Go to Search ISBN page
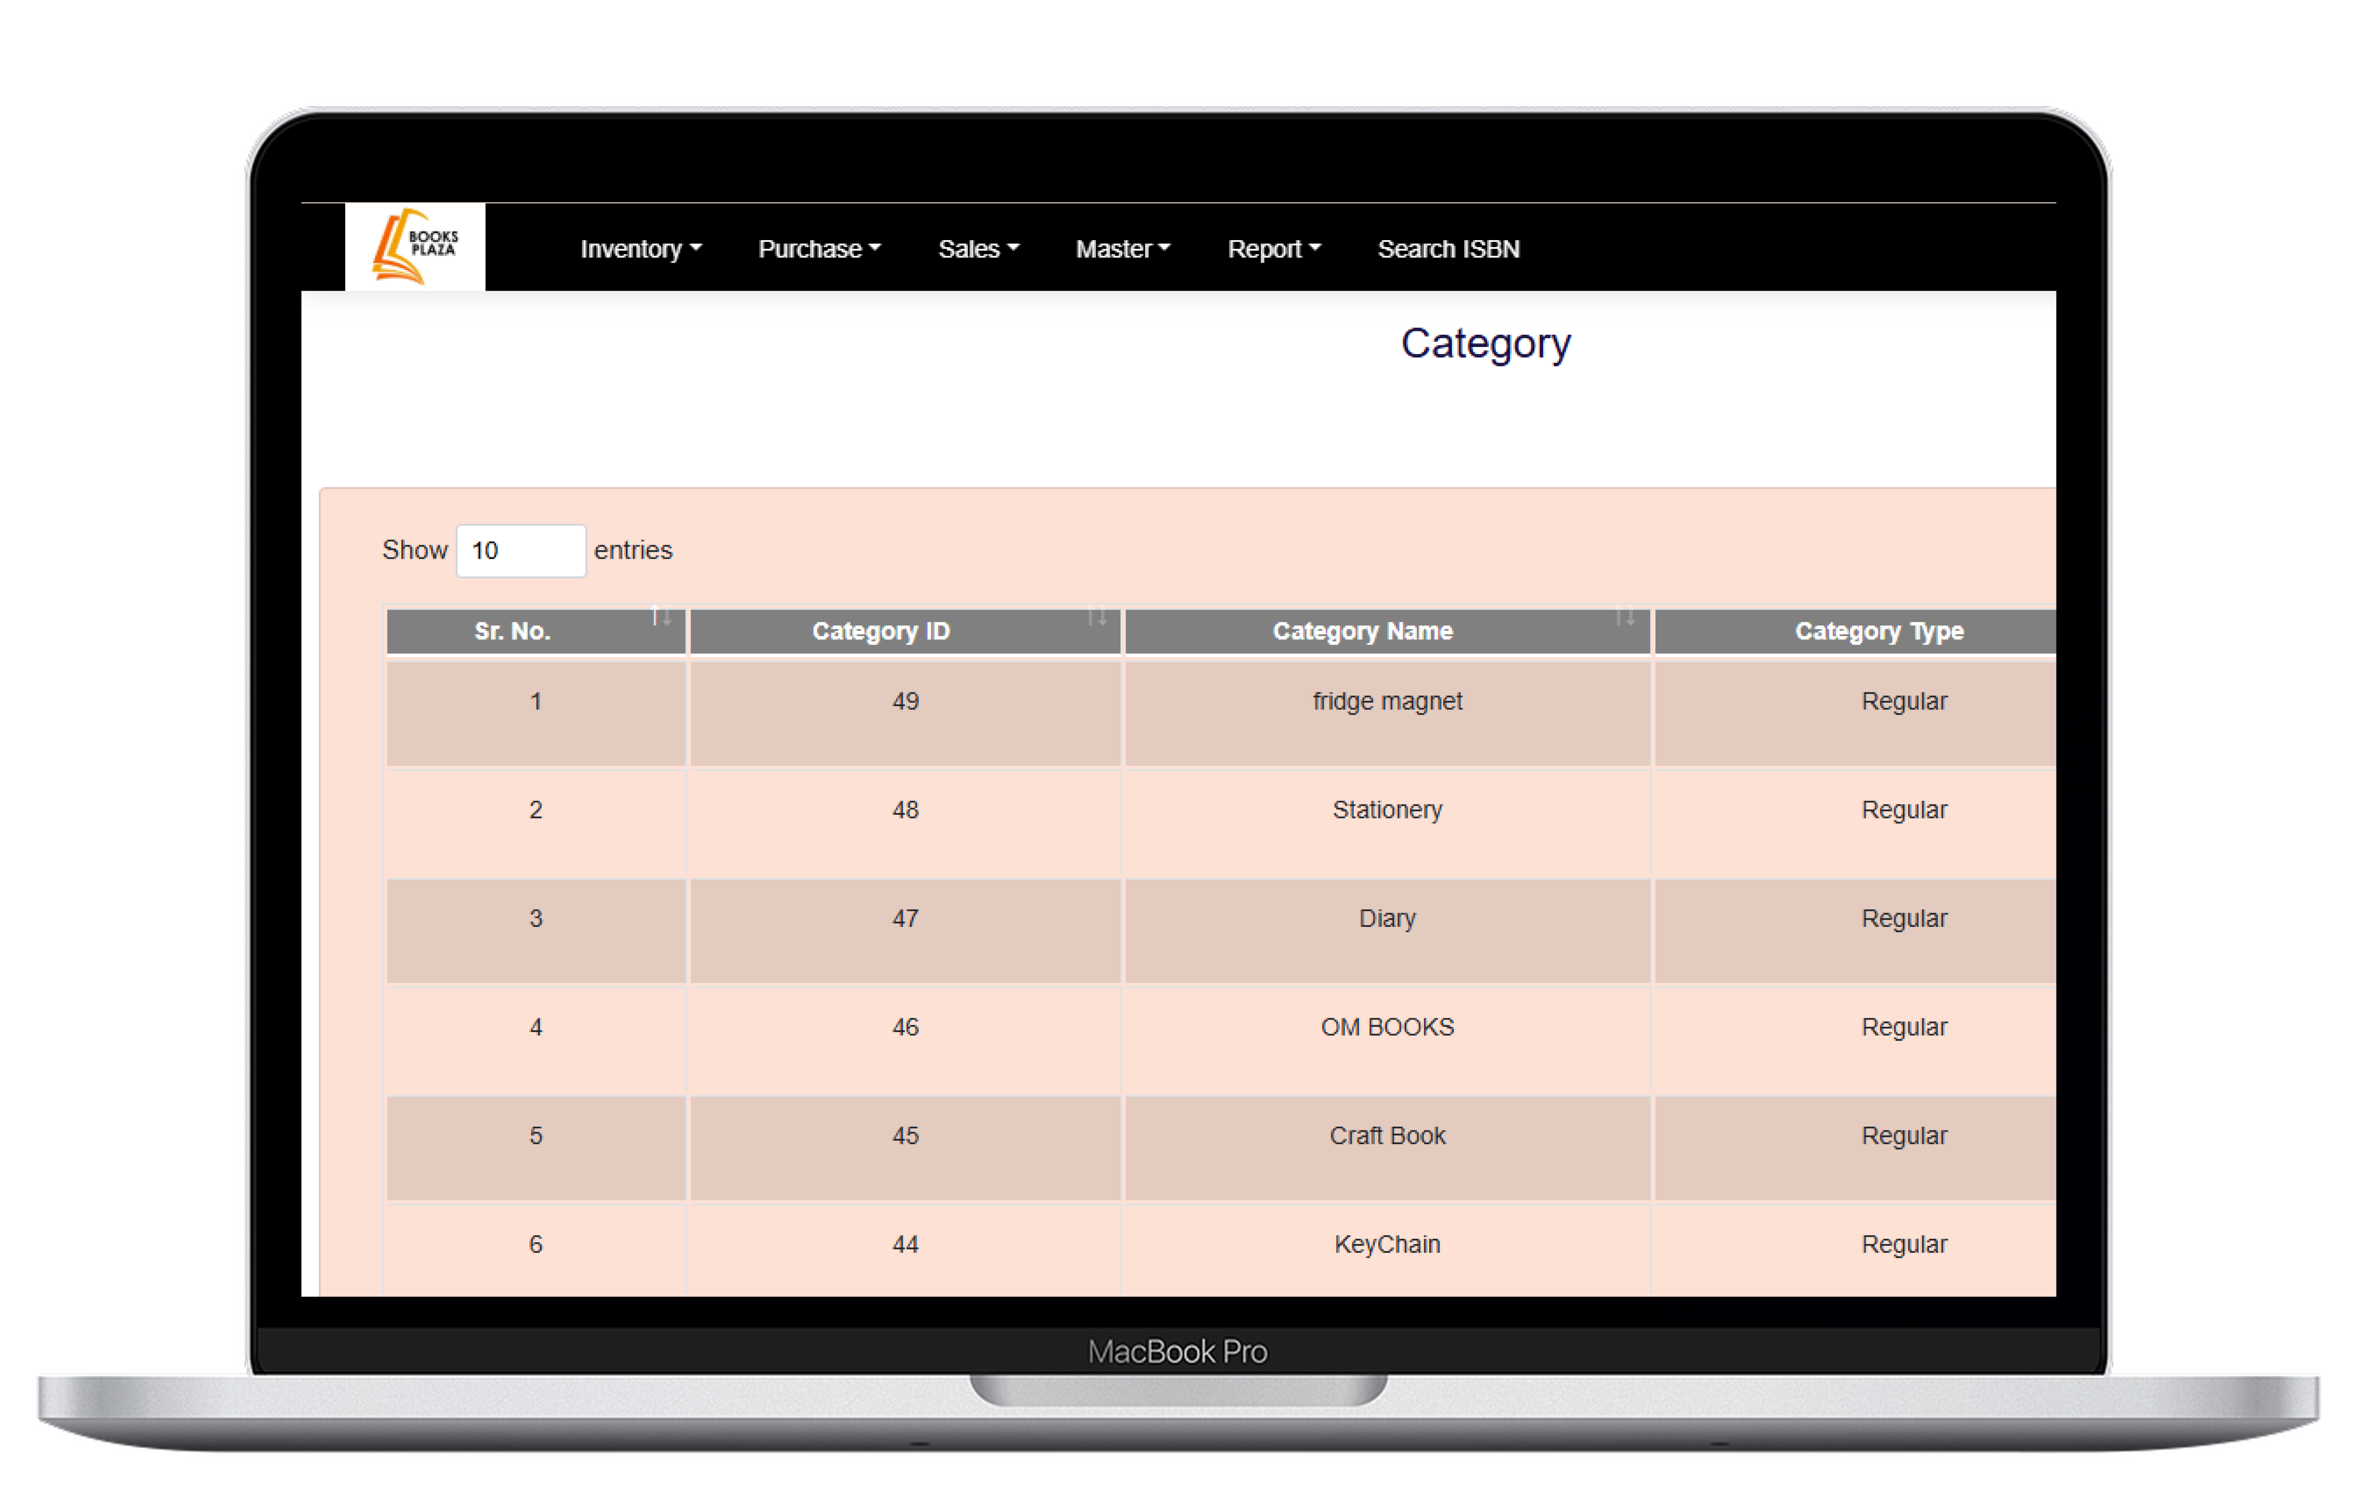Image resolution: width=2358 pixels, height=1499 pixels. [x=1448, y=249]
